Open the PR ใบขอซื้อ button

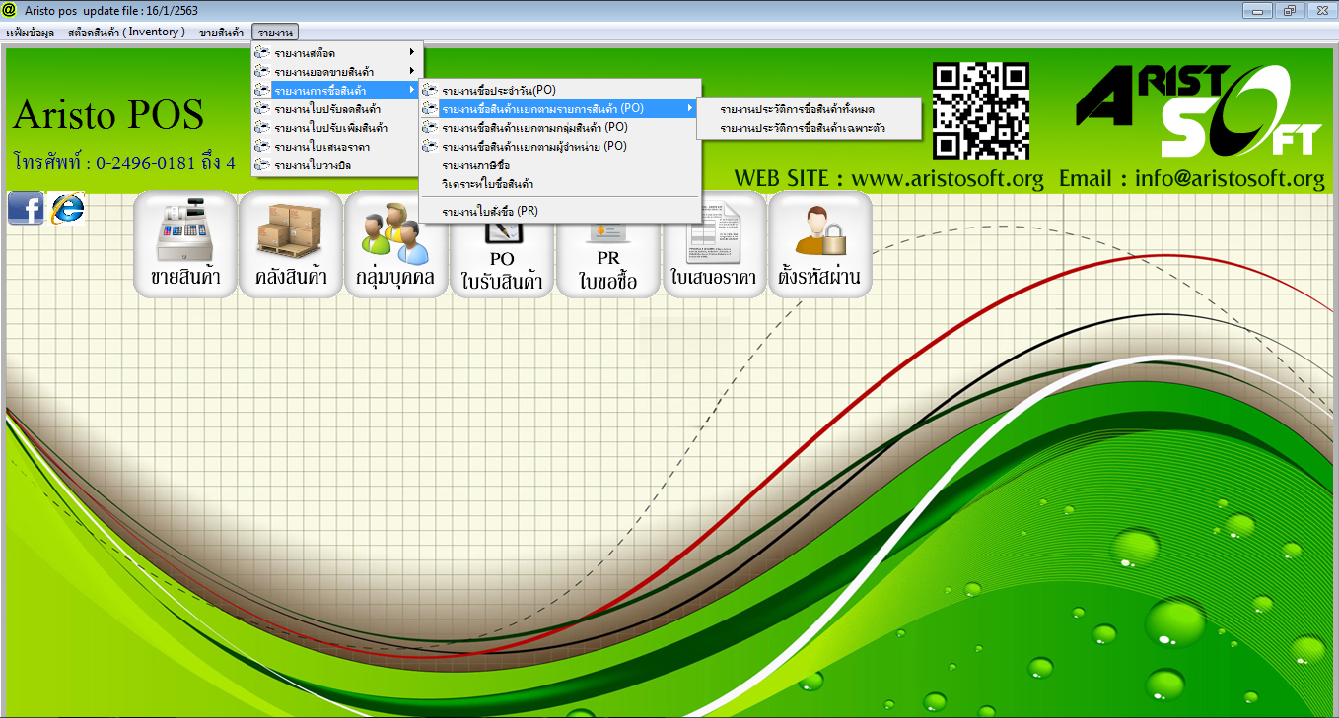point(608,258)
